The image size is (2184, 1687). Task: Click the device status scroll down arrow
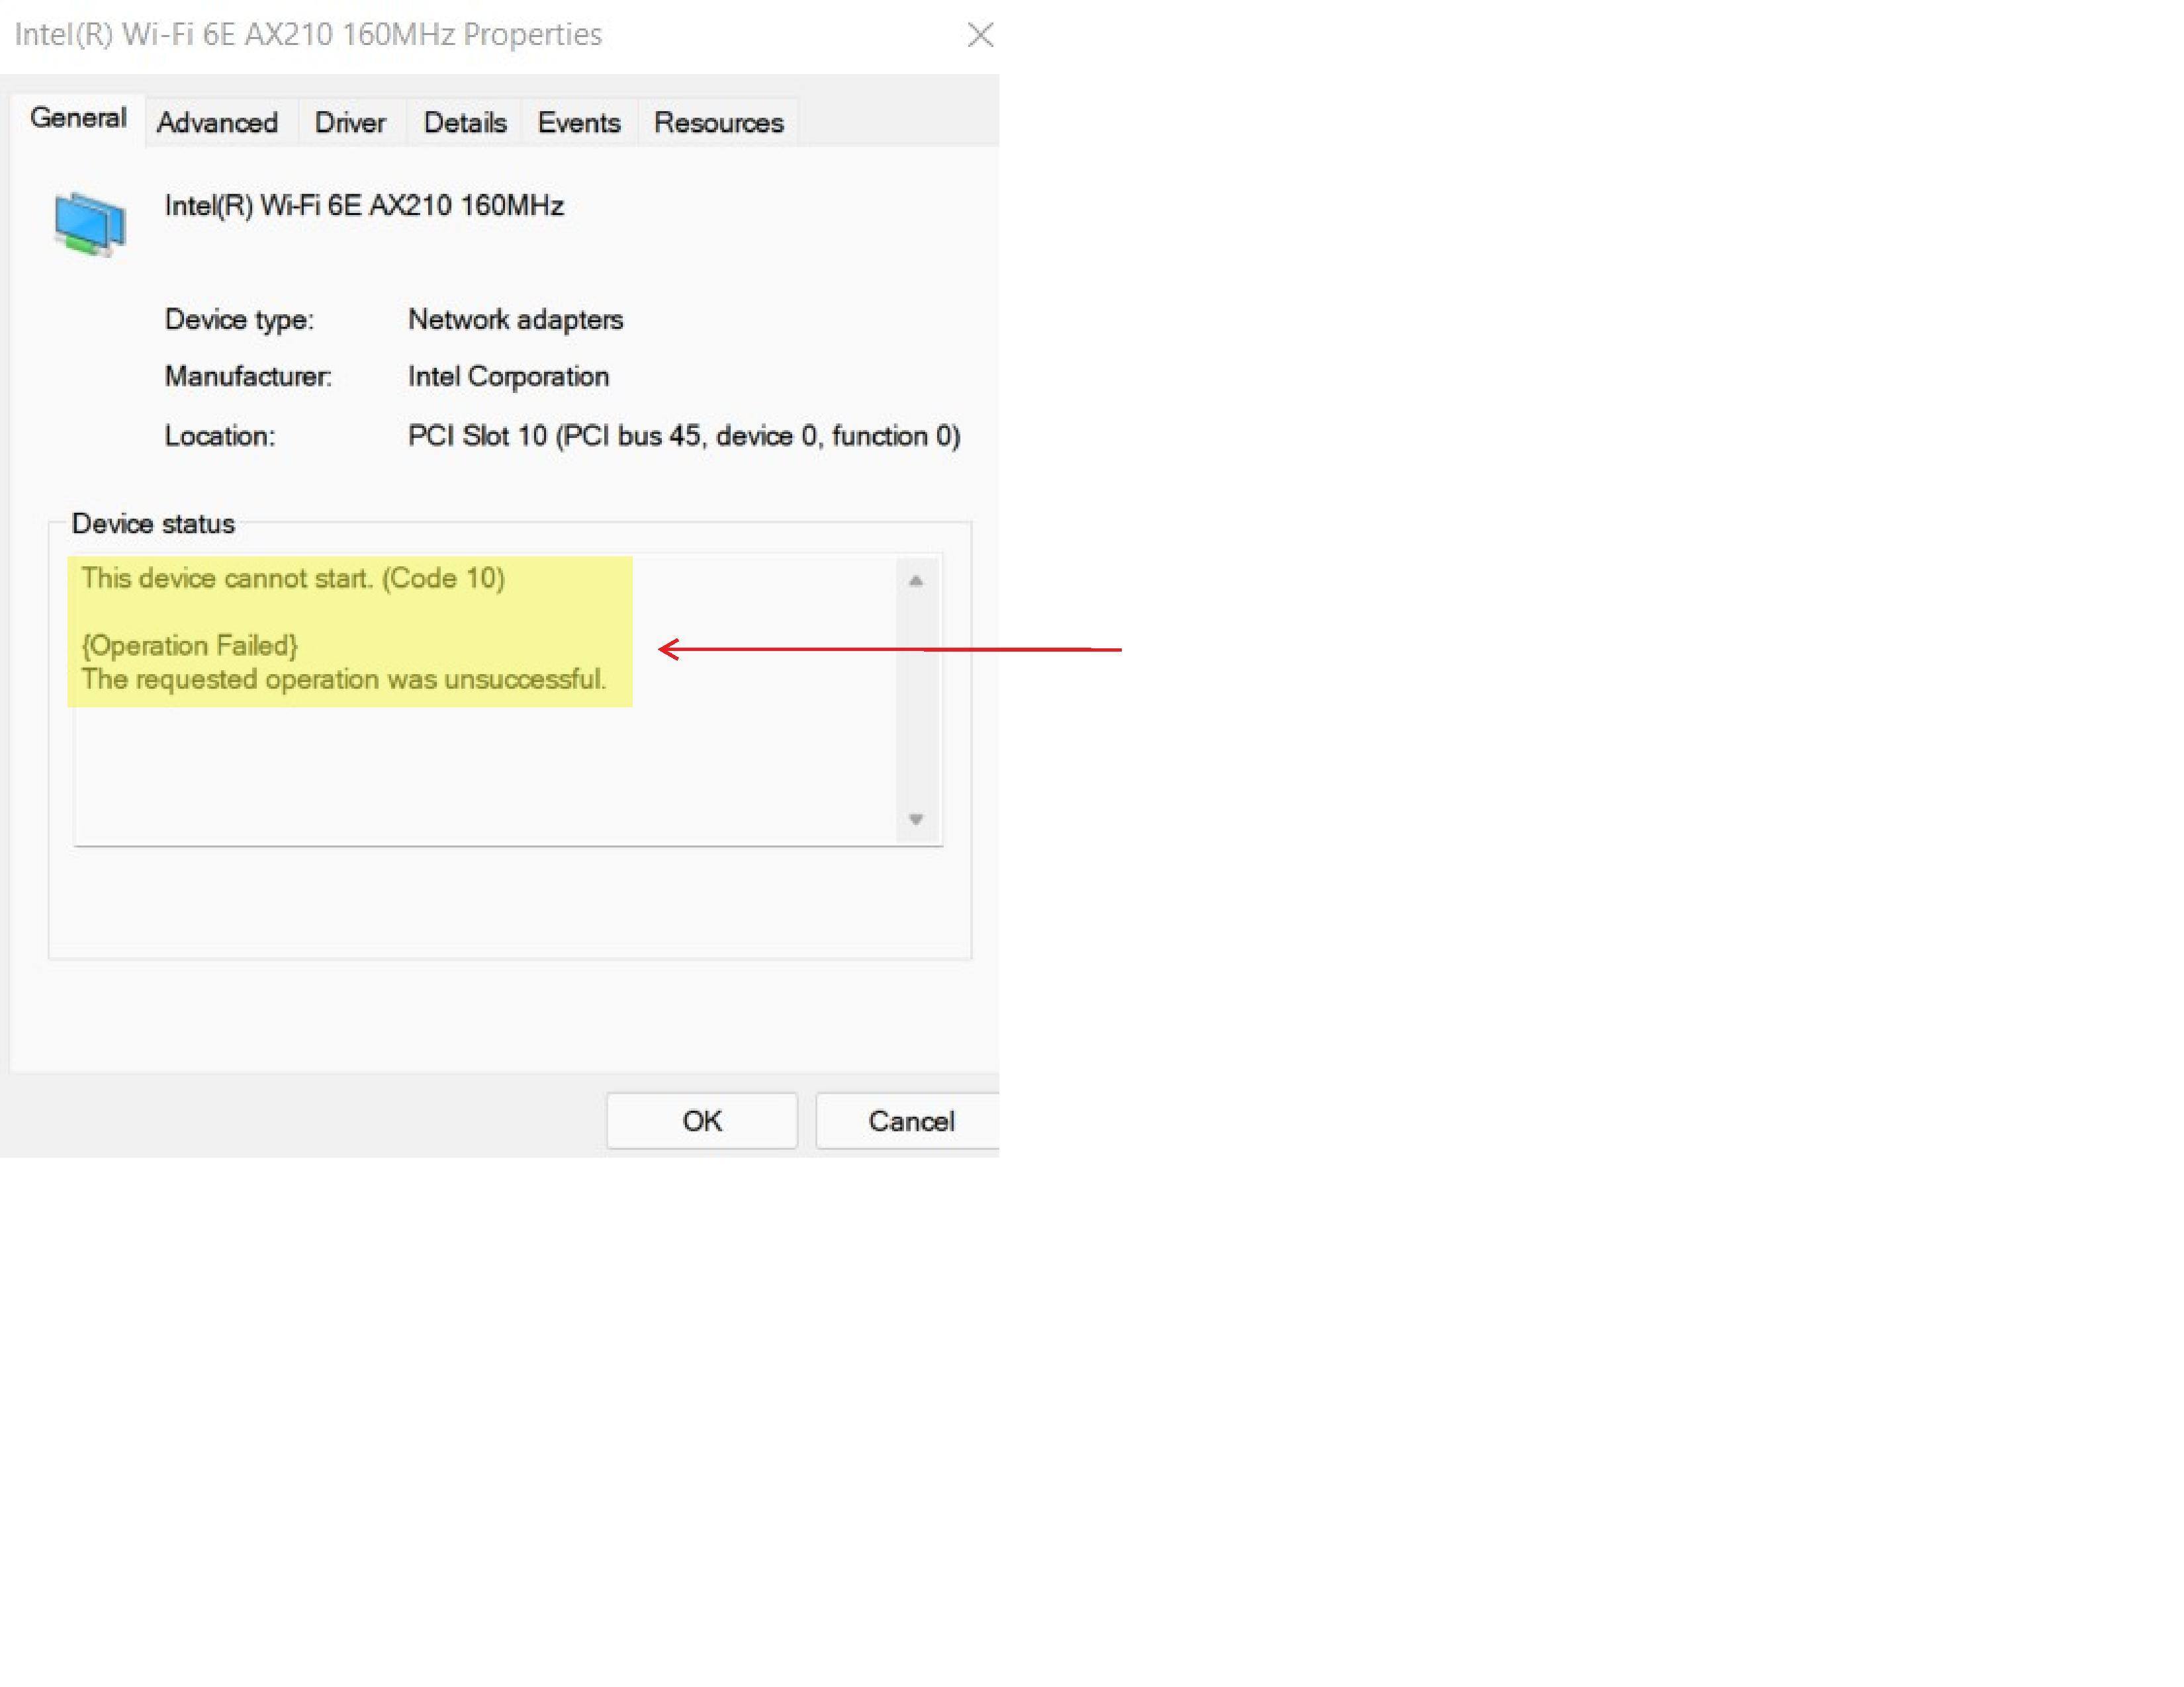click(x=915, y=820)
